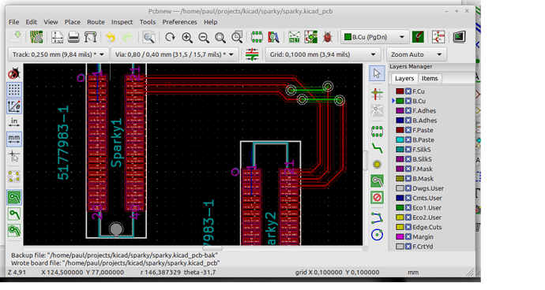Toggle board ratsnest display
The image size is (545, 290).
pos(14,177)
